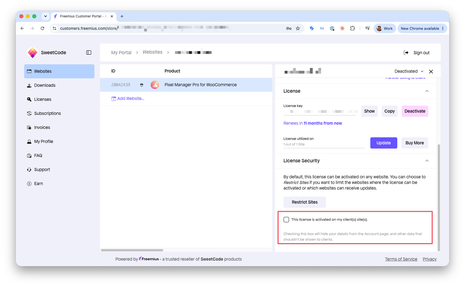Click the Licenses key icon
Screen dimensions: 465x287
point(29,99)
